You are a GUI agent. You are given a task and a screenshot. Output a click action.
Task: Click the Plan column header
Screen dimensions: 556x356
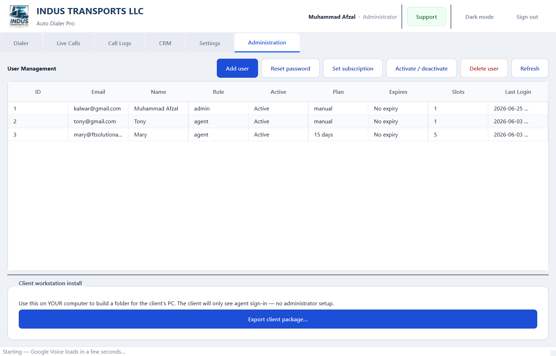click(x=338, y=92)
